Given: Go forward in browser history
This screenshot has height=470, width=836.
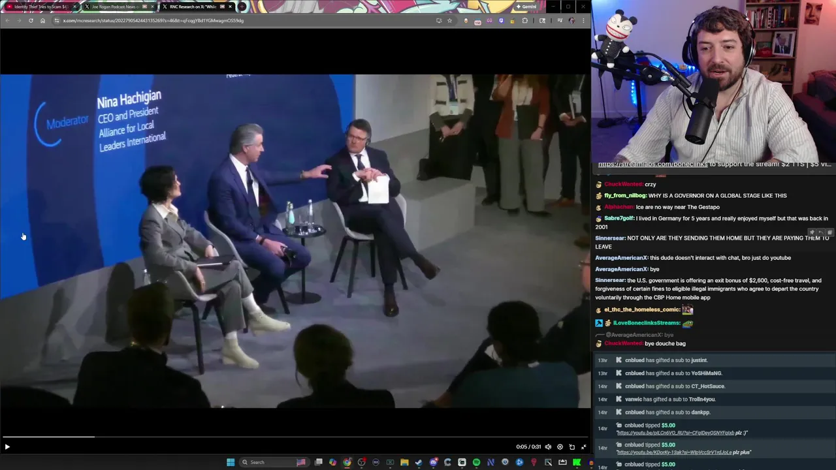Looking at the screenshot, I should (18, 20).
